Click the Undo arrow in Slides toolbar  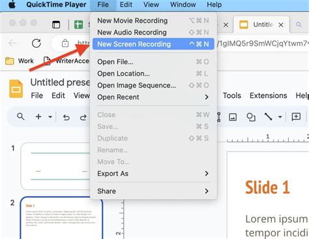click(66, 117)
